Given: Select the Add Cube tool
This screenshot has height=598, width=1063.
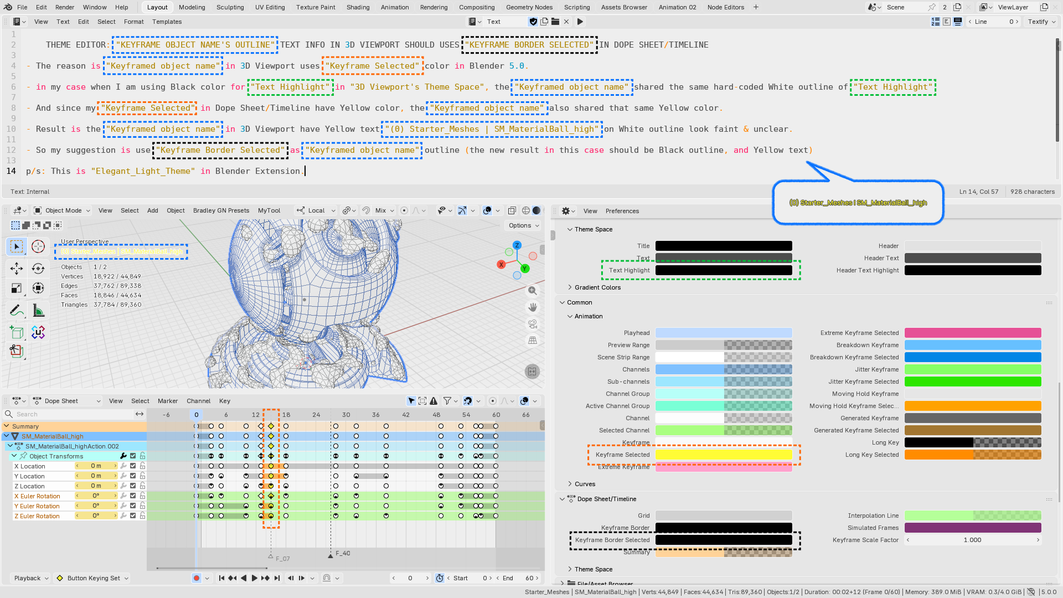Looking at the screenshot, I should pyautogui.click(x=17, y=333).
